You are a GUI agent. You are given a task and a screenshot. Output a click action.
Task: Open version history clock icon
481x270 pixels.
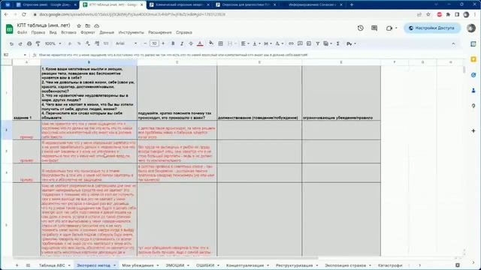coord(361,28)
